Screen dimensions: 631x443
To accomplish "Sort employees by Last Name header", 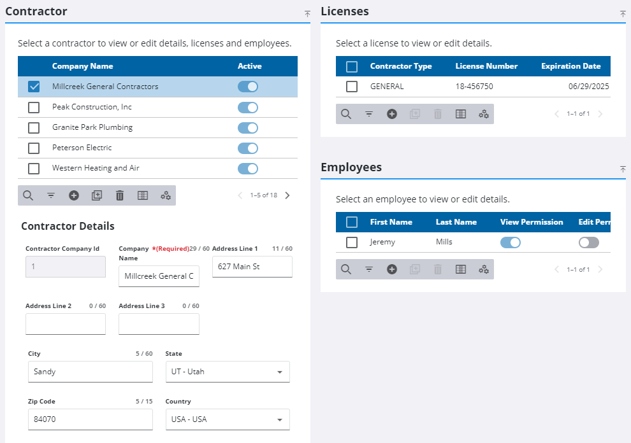I will pyautogui.click(x=456, y=222).
